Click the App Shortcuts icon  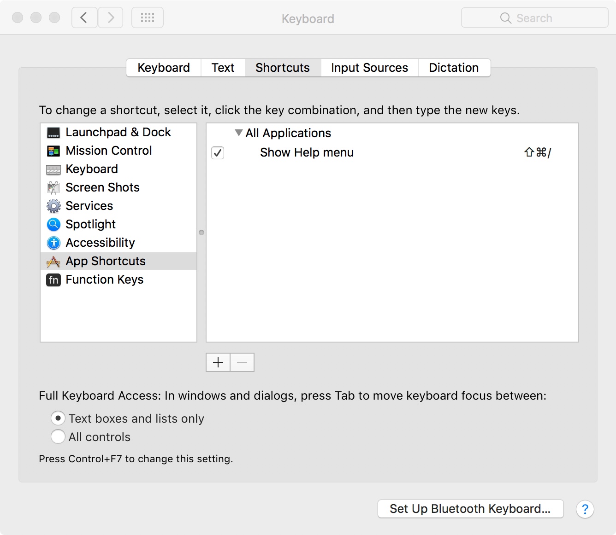pos(53,262)
